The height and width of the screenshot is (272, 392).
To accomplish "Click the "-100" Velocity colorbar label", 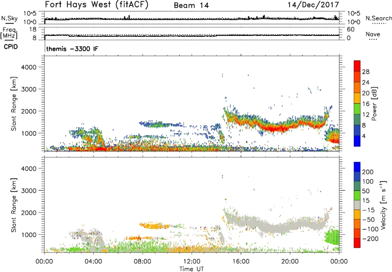I will [370, 229].
